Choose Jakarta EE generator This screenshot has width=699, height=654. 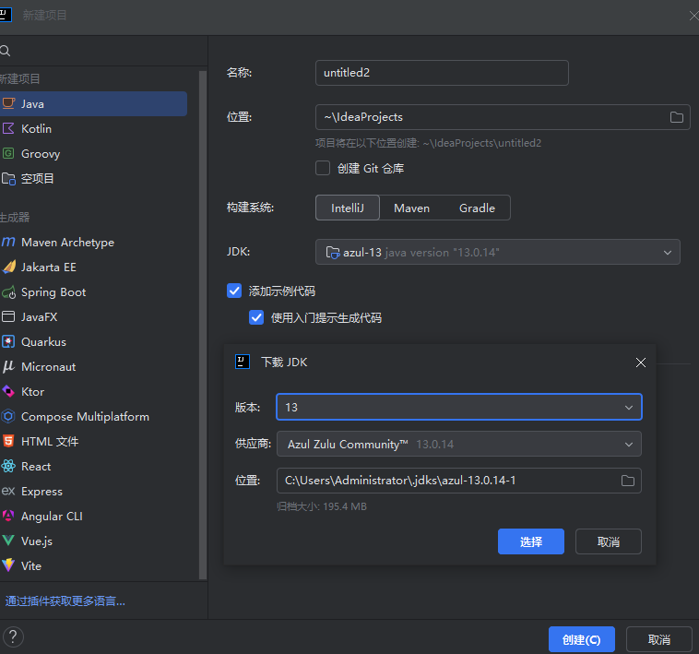pos(93,267)
